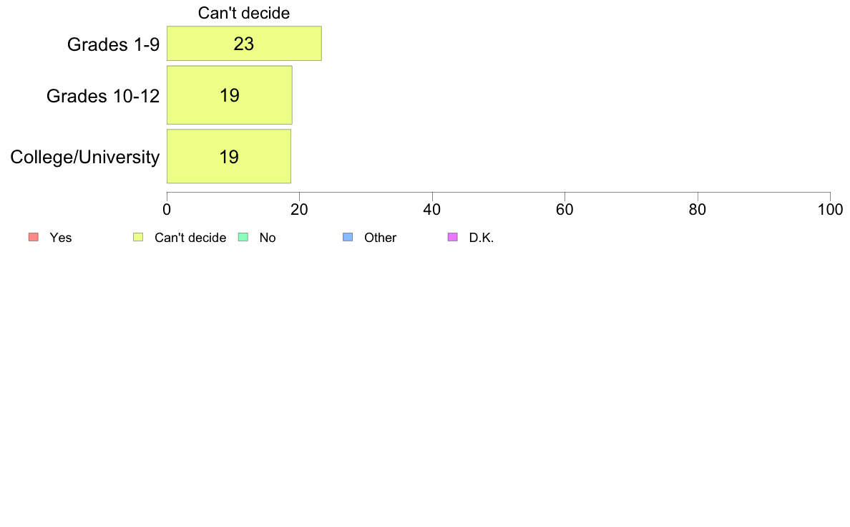Select the Grades 10-12 bar
Screen dimensions: 850x527
tap(229, 95)
